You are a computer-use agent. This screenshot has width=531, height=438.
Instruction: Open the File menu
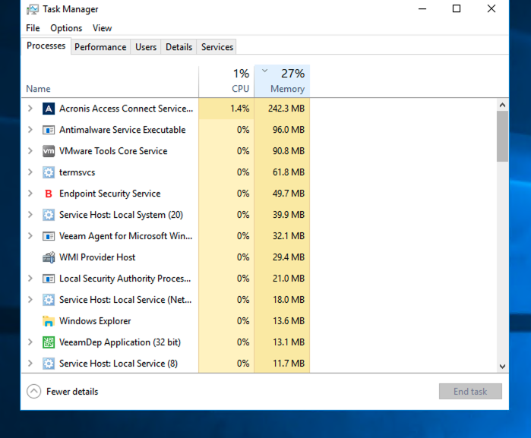pyautogui.click(x=33, y=28)
